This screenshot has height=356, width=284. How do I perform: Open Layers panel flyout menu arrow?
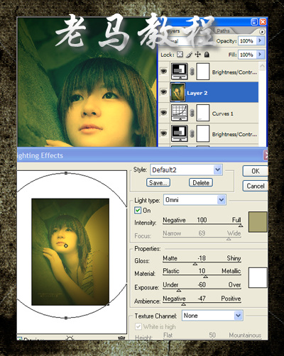click(x=262, y=31)
